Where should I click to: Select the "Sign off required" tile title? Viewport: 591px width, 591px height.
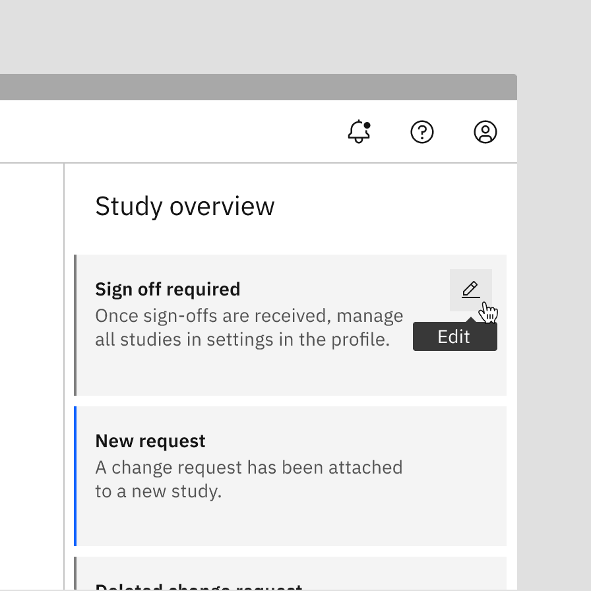[x=168, y=290]
